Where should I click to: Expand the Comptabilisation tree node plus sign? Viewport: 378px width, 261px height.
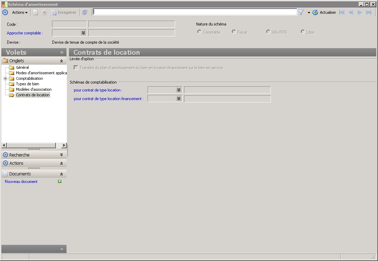[x=5, y=79]
